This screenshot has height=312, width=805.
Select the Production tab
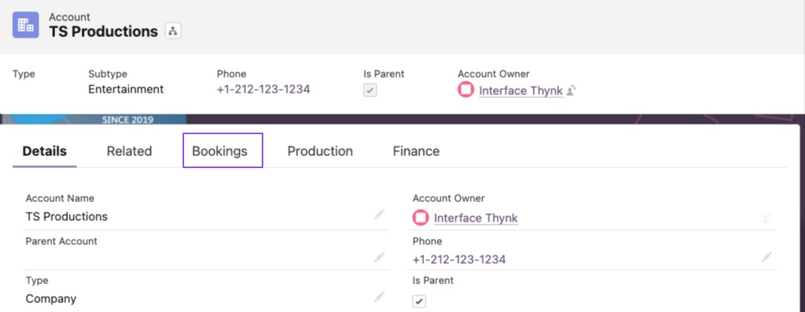pos(320,151)
